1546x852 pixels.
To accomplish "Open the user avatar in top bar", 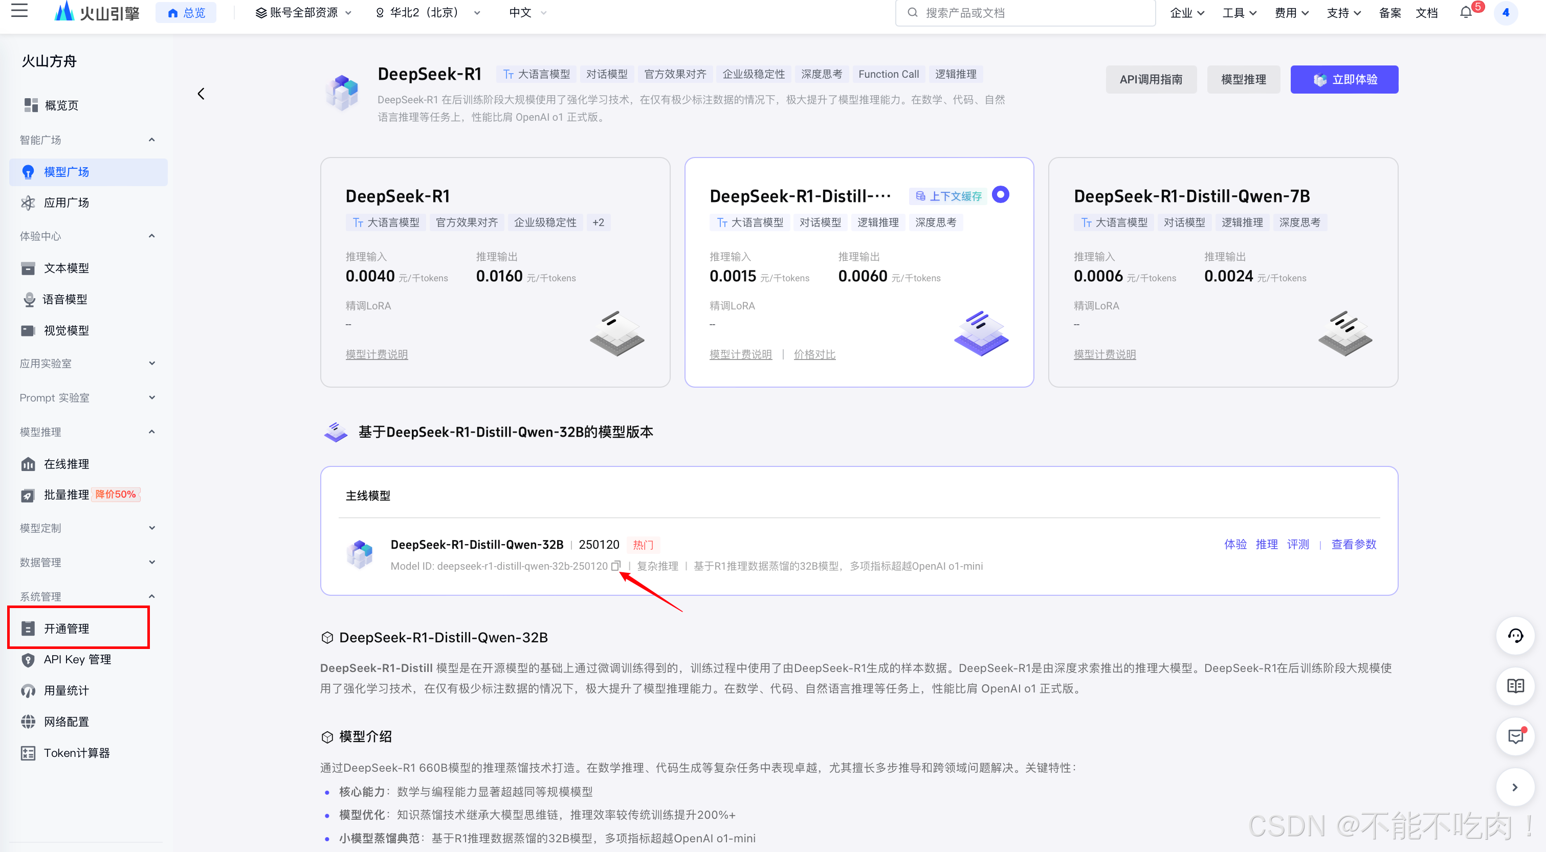I will (x=1505, y=13).
